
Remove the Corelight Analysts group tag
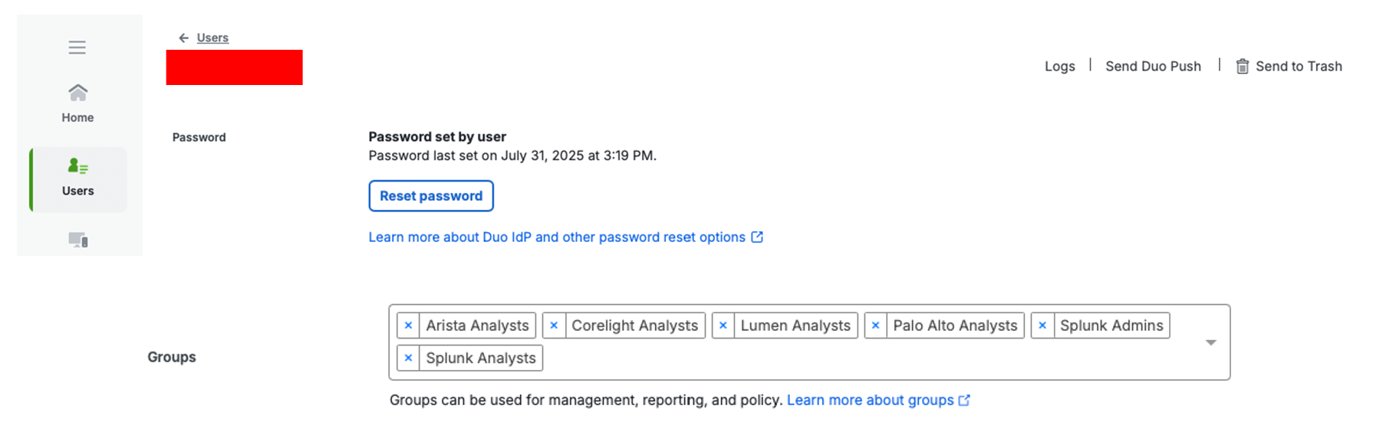tap(554, 326)
